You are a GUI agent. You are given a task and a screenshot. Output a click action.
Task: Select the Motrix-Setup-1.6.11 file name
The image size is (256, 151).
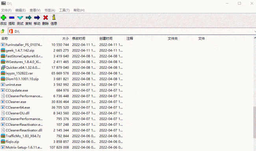[x=24, y=147]
